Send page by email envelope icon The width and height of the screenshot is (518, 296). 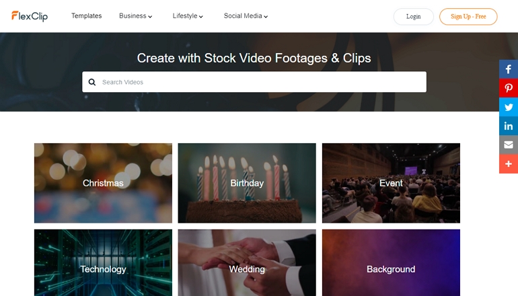point(509,145)
